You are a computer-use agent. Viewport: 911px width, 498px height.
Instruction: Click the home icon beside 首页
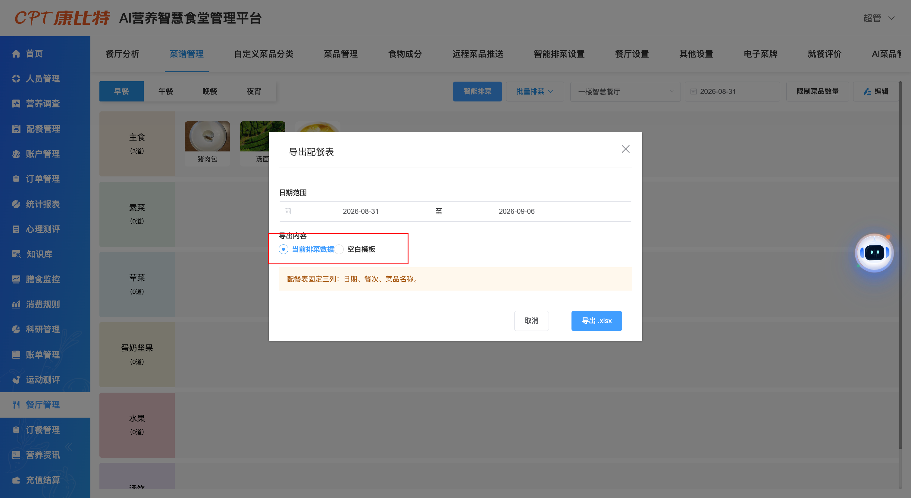coord(16,53)
